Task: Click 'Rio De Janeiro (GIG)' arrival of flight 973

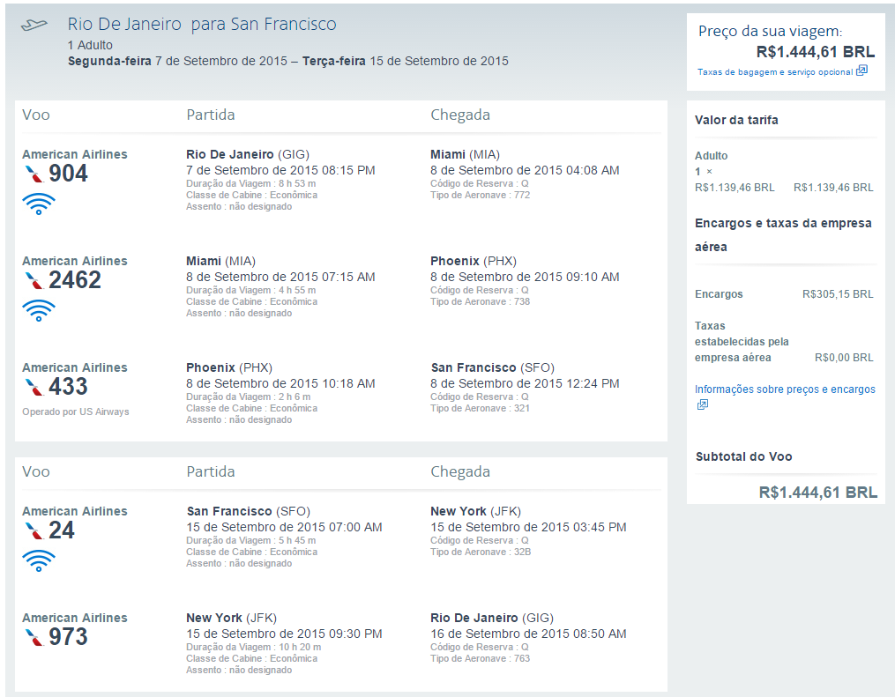Action: point(492,619)
